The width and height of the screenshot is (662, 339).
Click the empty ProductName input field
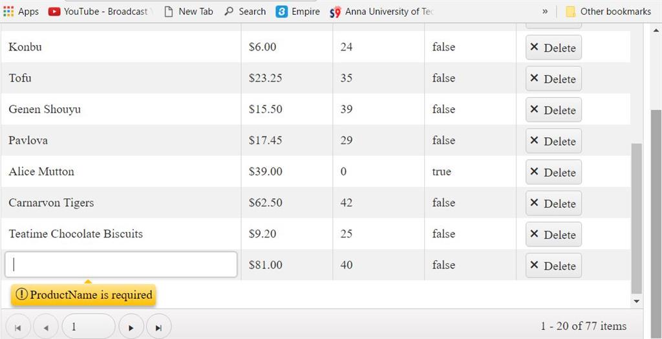(121, 265)
